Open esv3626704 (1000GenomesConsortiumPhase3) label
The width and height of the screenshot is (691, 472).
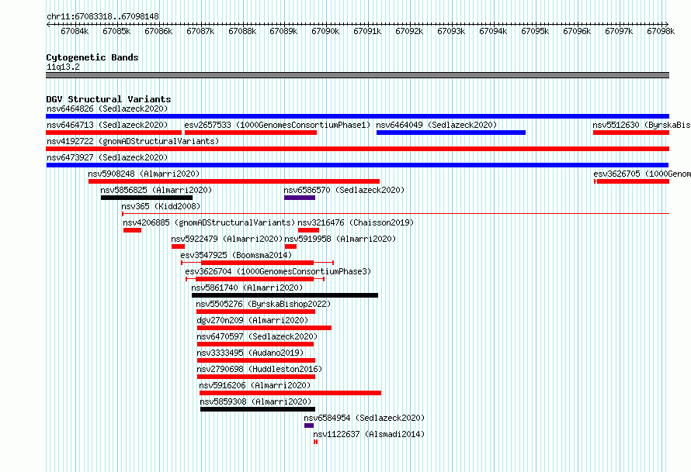click(278, 271)
